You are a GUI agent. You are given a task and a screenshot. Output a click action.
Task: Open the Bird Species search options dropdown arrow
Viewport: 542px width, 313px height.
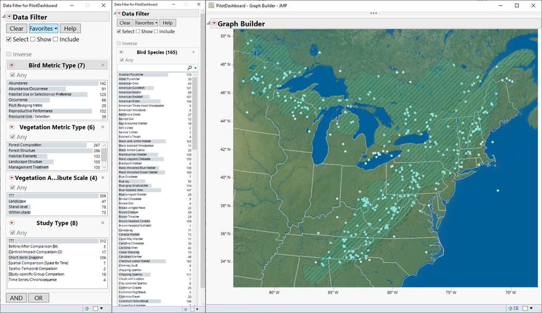pyautogui.click(x=195, y=68)
